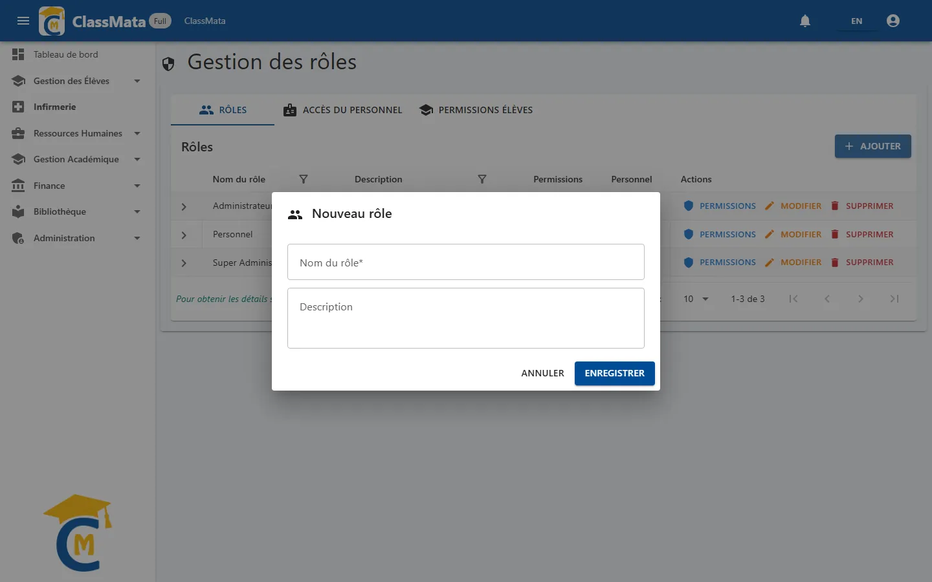Click the Administration shield-gear icon
The image size is (932, 582).
18,238
